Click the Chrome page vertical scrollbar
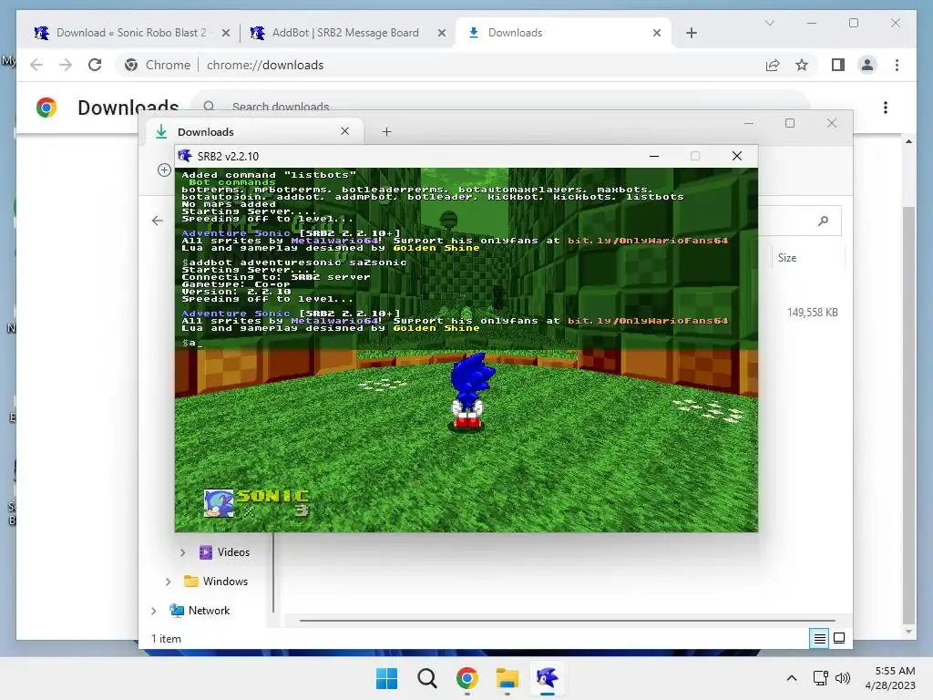The image size is (933, 700). [908, 414]
